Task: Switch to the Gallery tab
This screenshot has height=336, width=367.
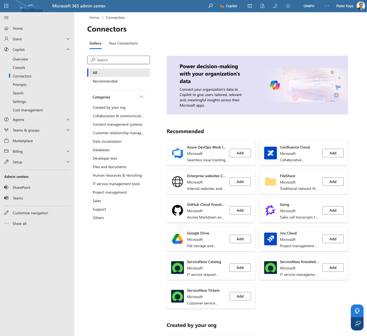Action: click(95, 43)
